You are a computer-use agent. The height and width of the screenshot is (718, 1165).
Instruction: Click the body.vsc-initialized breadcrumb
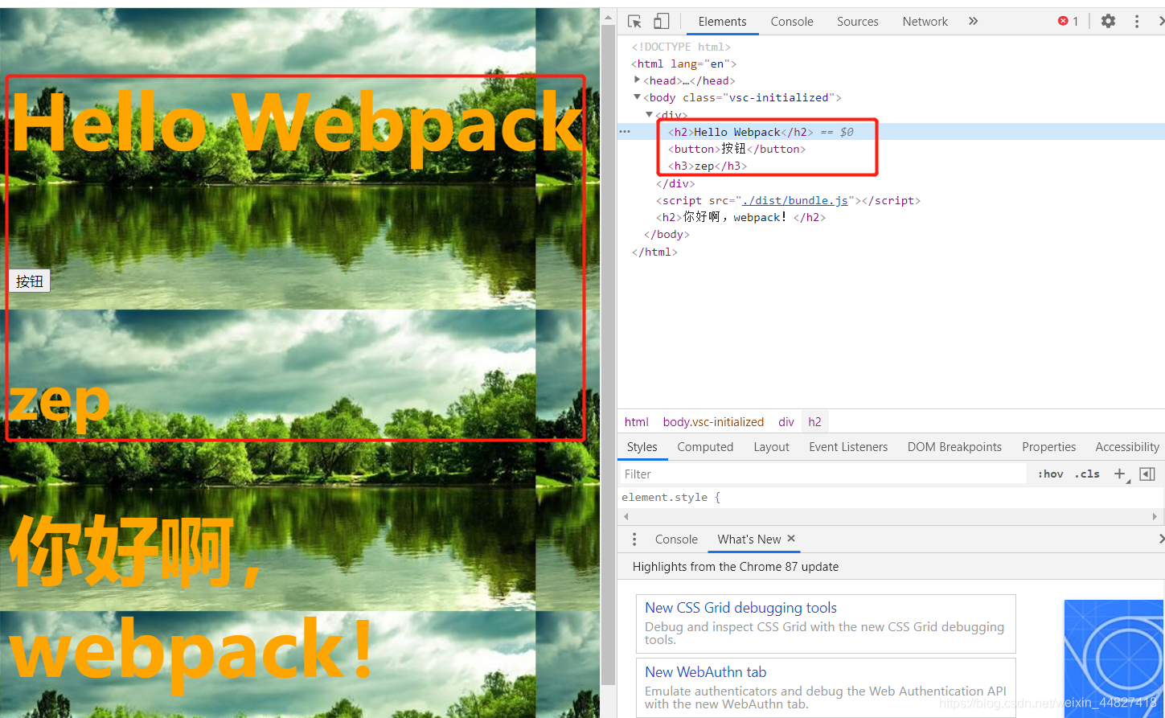(x=713, y=422)
